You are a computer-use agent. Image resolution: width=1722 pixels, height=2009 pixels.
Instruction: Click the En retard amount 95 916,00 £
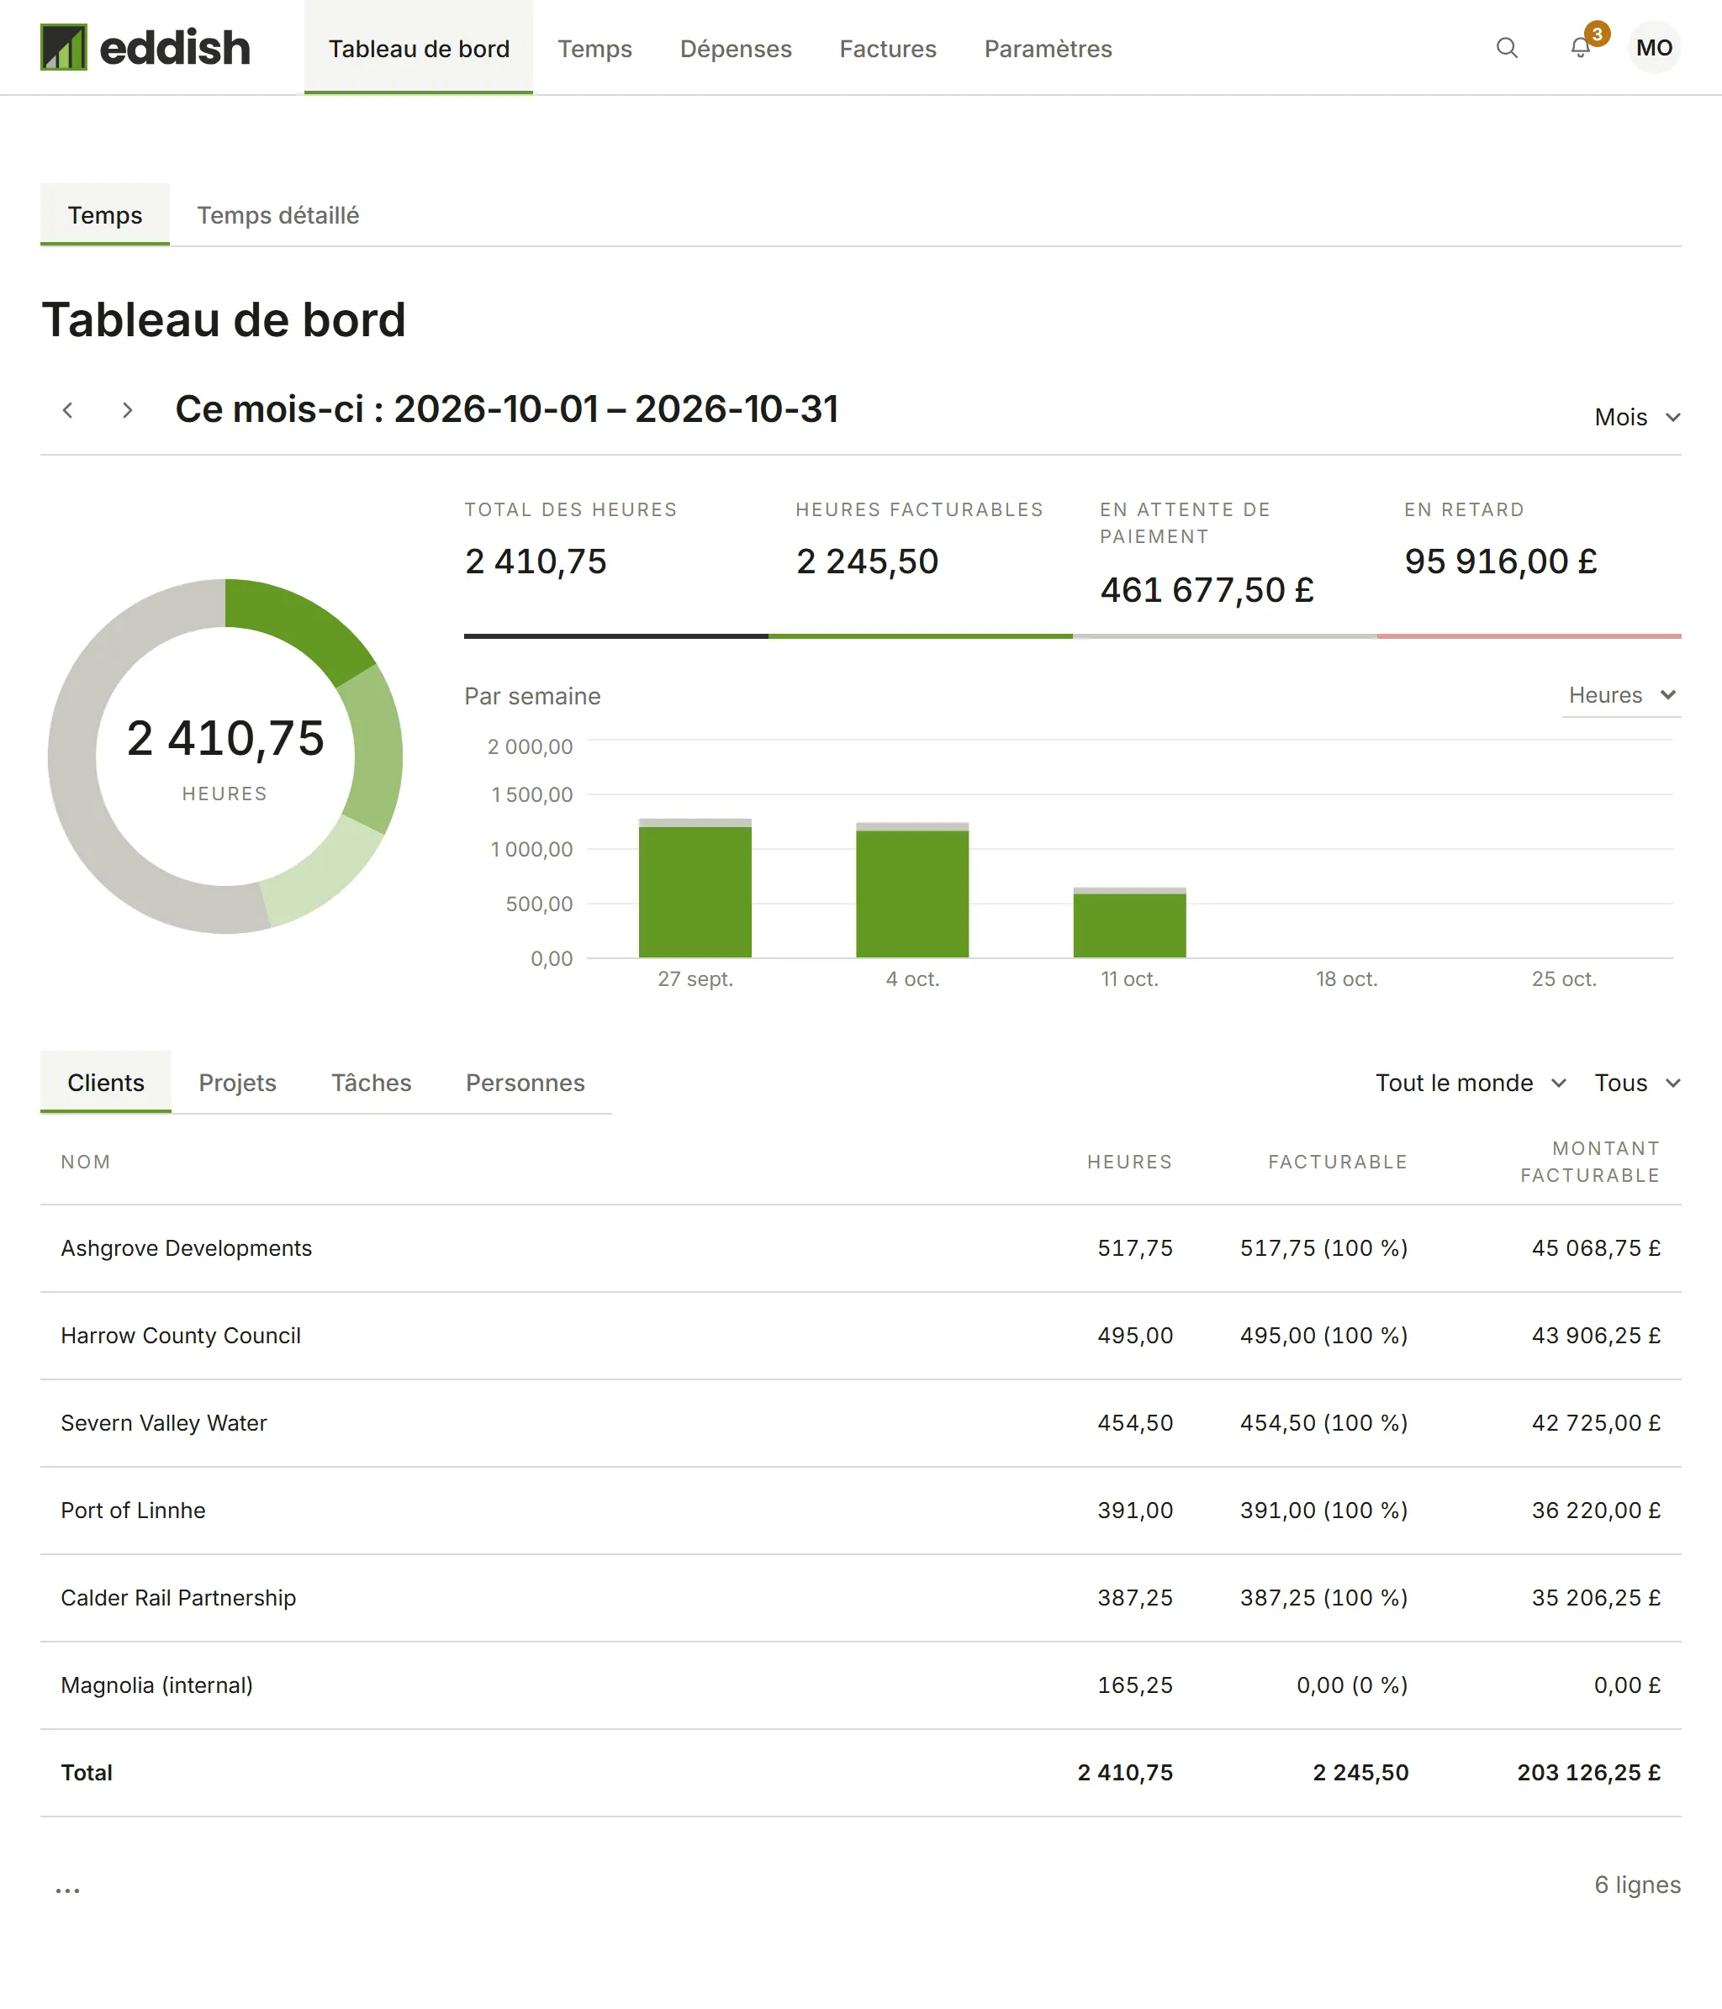click(x=1500, y=562)
